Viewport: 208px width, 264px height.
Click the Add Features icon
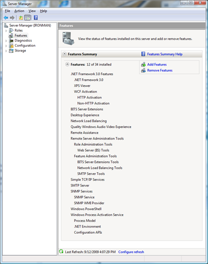click(143, 64)
